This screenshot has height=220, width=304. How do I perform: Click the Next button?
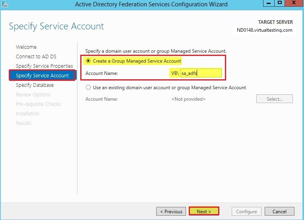click(204, 211)
